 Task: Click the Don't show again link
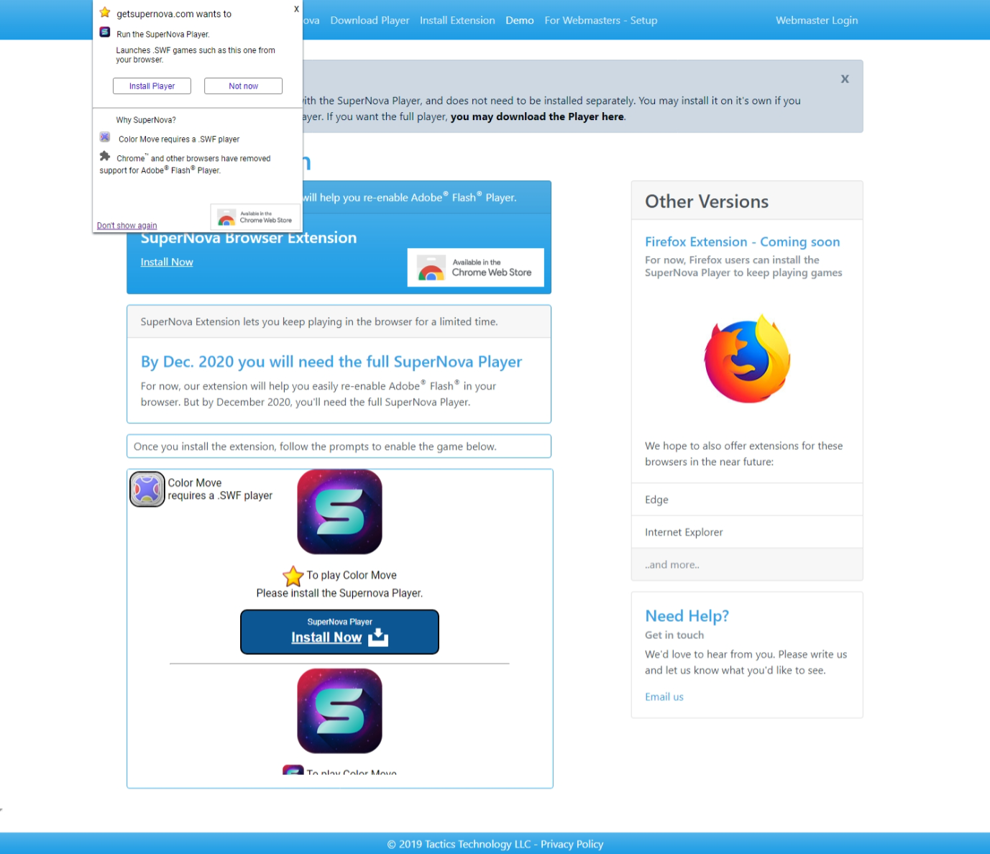127,226
